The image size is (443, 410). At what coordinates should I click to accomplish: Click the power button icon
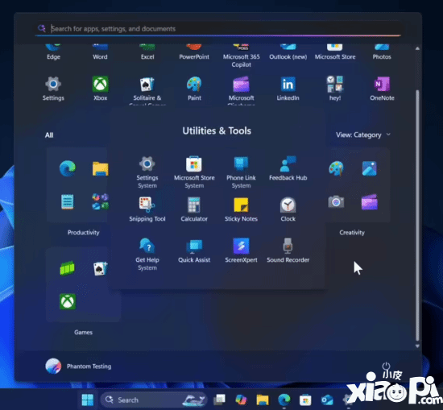pos(386,367)
